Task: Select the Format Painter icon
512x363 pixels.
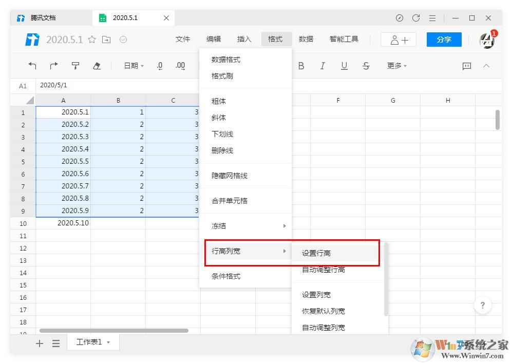Action: point(75,66)
